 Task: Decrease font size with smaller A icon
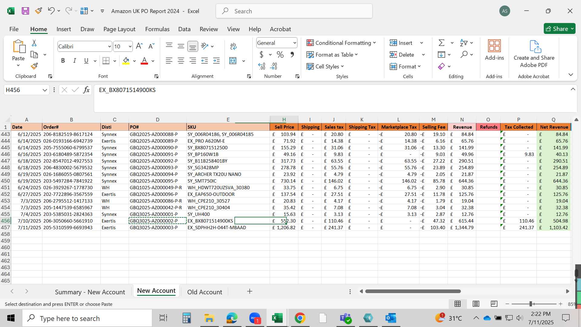(x=151, y=46)
